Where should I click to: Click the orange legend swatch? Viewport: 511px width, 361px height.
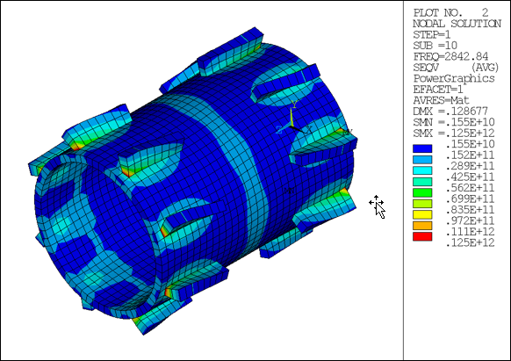(422, 226)
